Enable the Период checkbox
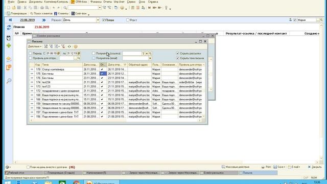 31,53
